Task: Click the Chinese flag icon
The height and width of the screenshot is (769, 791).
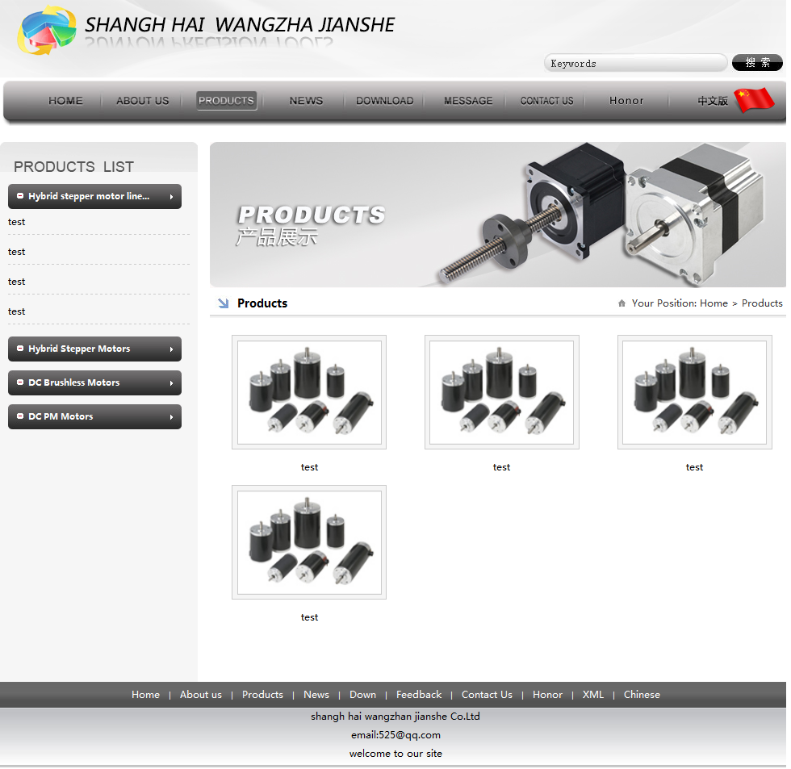Action: (x=754, y=100)
